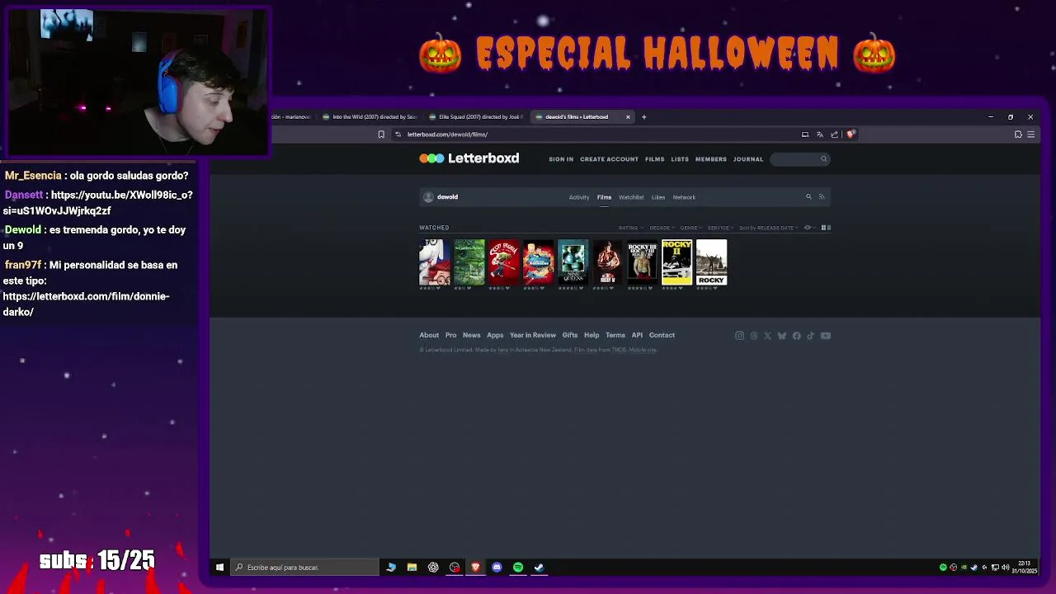Click dewold's avatar picture
Viewport: 1056px width, 594px height.
[428, 197]
